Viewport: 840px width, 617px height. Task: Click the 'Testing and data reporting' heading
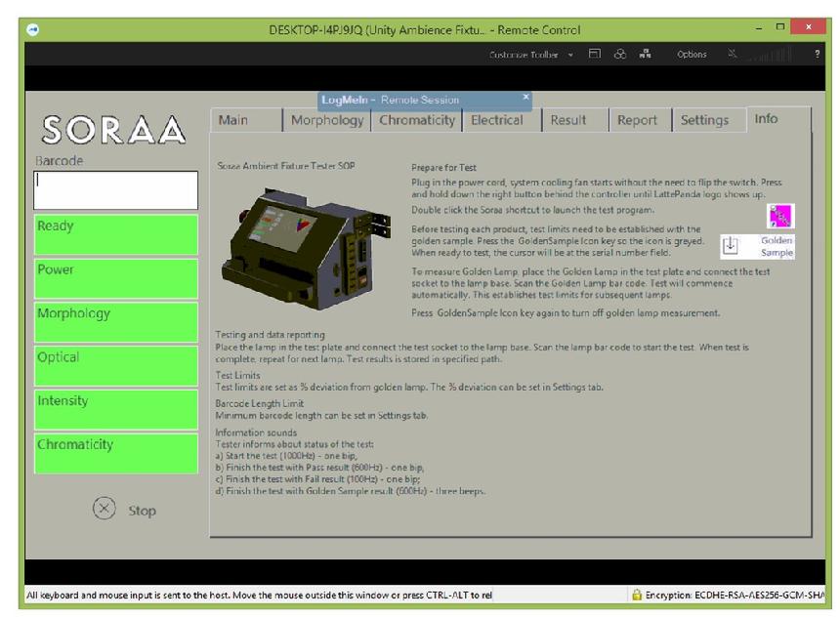pyautogui.click(x=270, y=335)
